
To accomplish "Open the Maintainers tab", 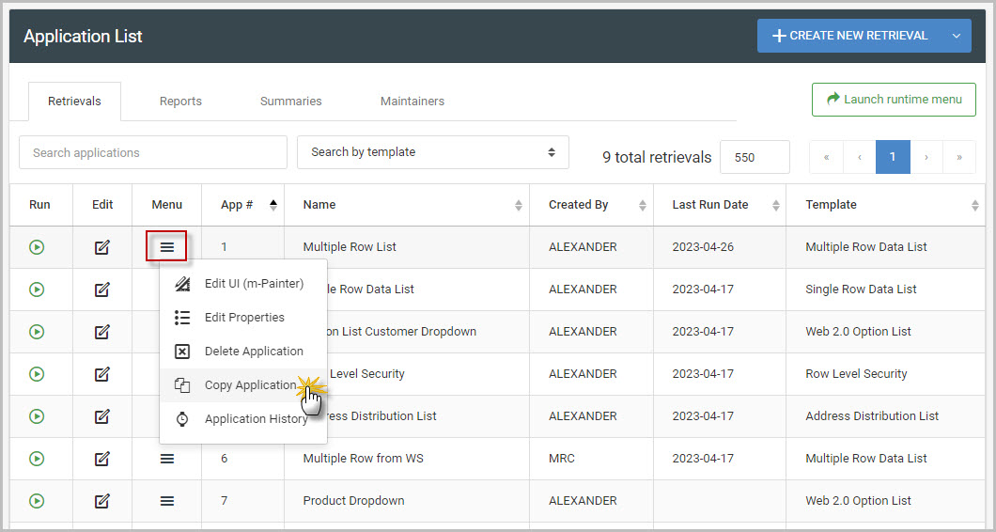I will (x=412, y=102).
